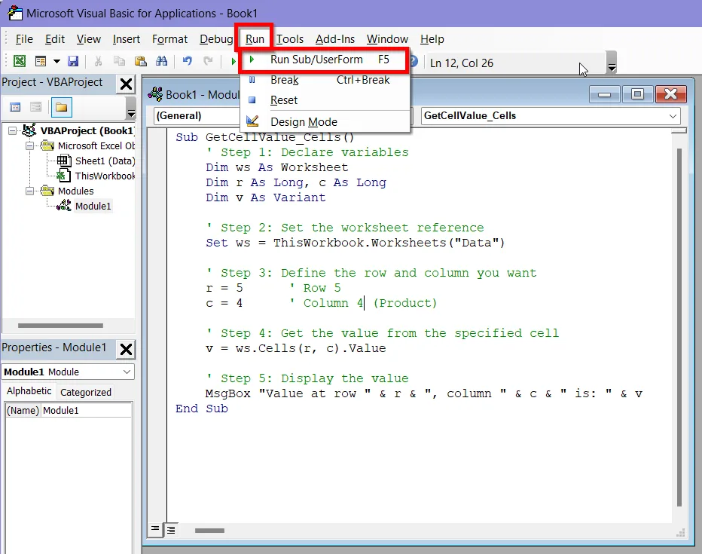Collapse Modules folder tree node

(x=29, y=191)
